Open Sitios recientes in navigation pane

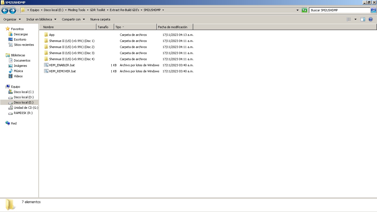[24, 45]
